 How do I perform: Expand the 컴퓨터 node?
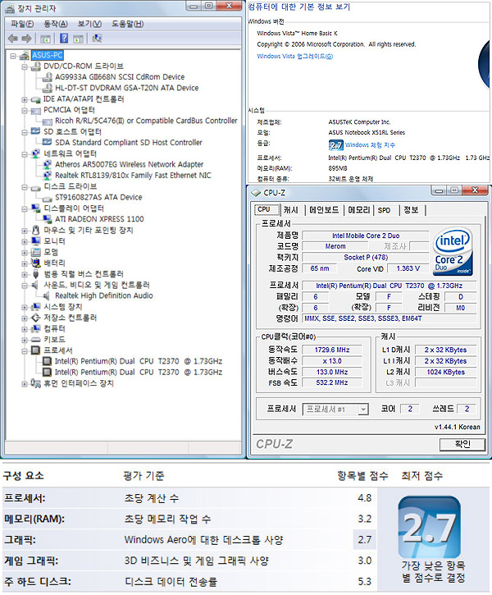25,329
